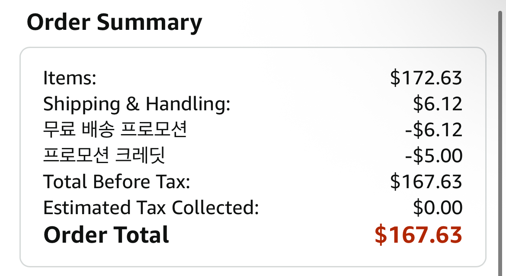Image resolution: width=506 pixels, height=276 pixels.
Task: Click the Order Summary heading
Action: point(114,22)
